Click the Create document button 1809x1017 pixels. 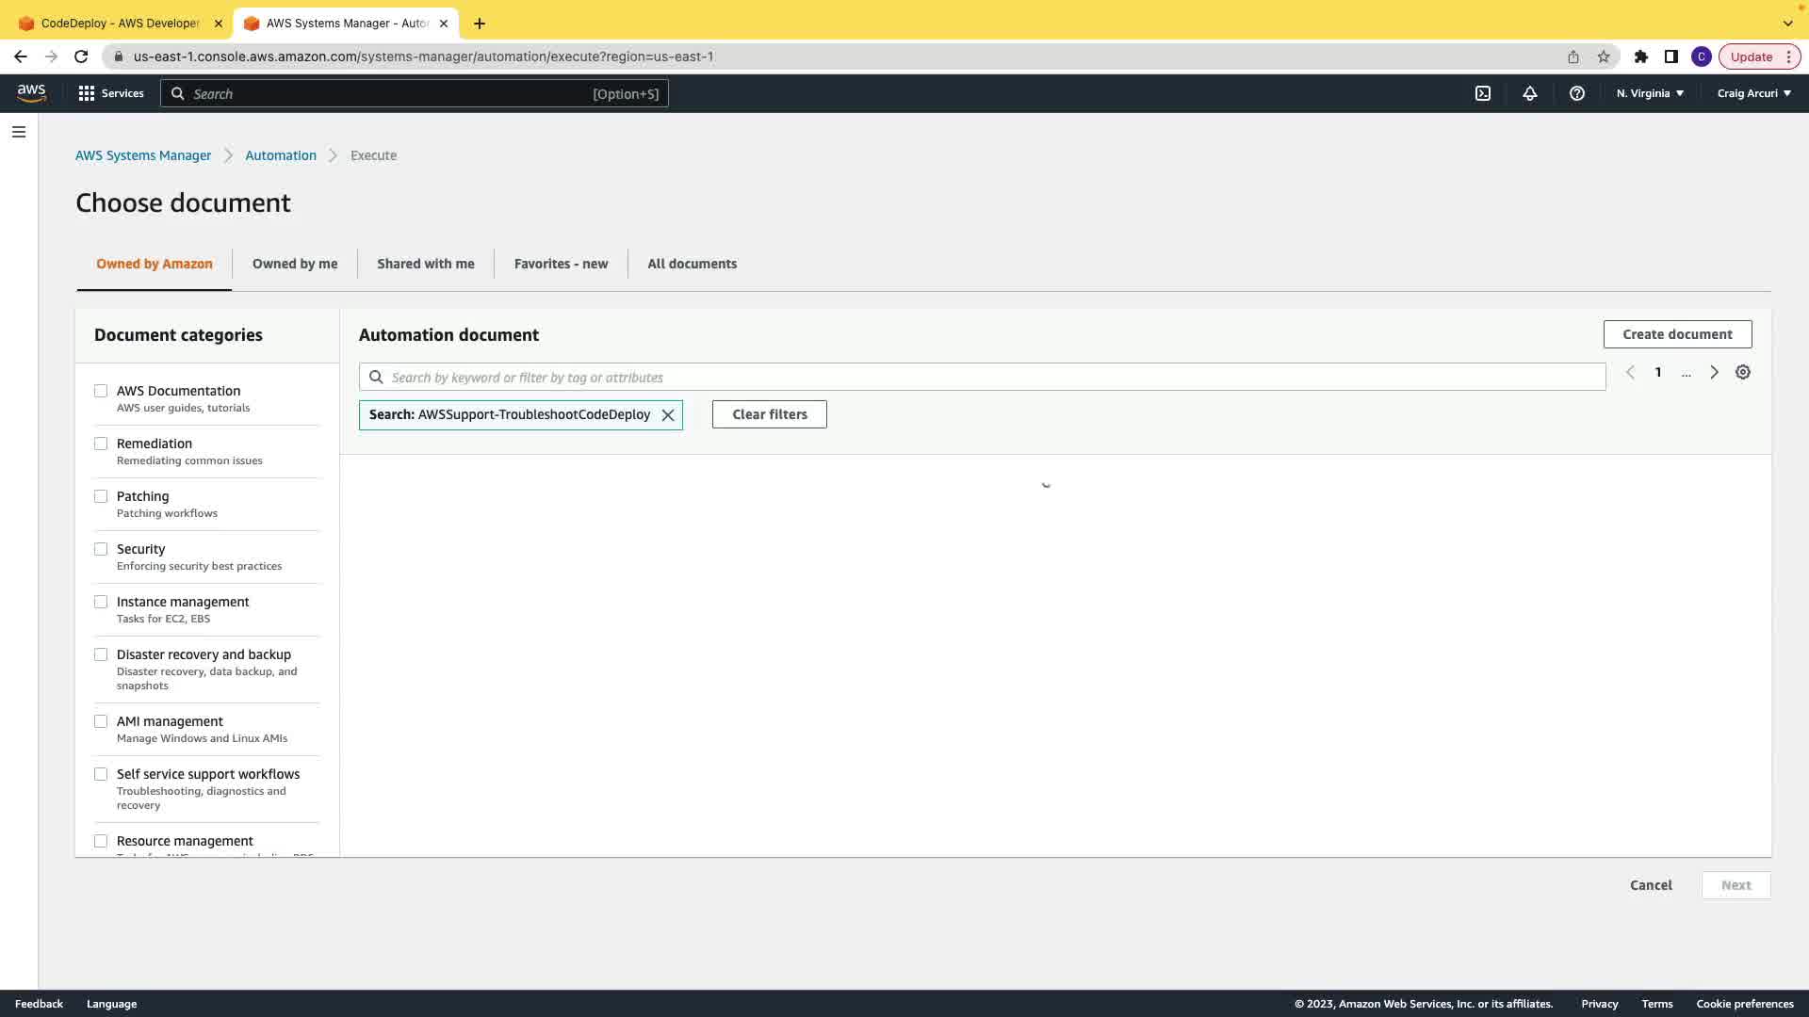click(1677, 334)
